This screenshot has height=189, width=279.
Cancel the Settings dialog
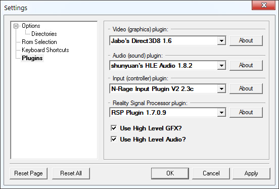211,173
